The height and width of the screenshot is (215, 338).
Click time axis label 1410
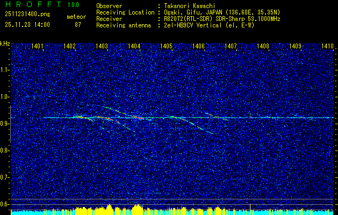[x=327, y=46]
